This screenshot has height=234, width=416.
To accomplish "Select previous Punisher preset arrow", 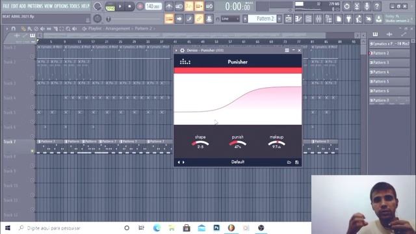I will pos(179,162).
